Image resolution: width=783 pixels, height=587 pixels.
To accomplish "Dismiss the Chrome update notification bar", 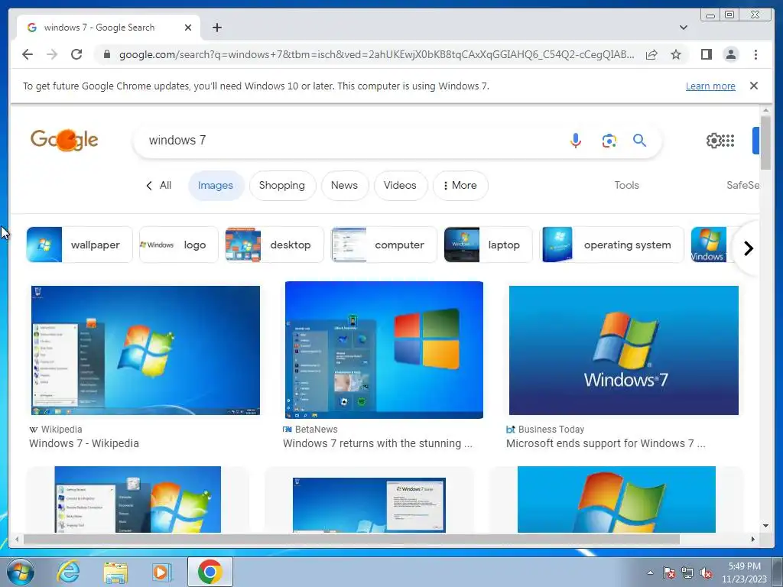I will pyautogui.click(x=754, y=86).
